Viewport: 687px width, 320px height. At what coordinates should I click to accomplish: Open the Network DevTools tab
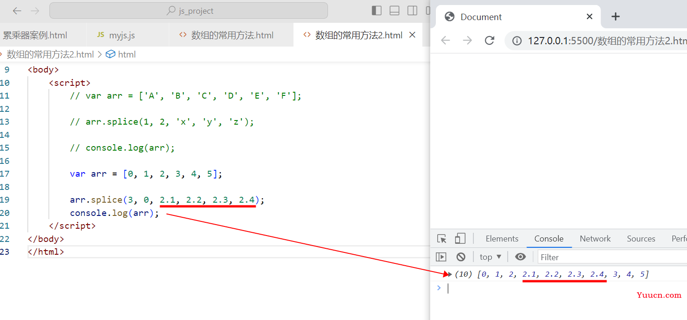tap(595, 239)
